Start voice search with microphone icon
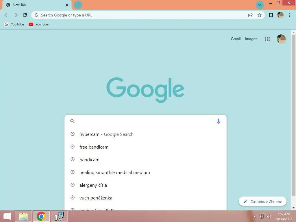The height and width of the screenshot is (222, 296). click(218, 121)
